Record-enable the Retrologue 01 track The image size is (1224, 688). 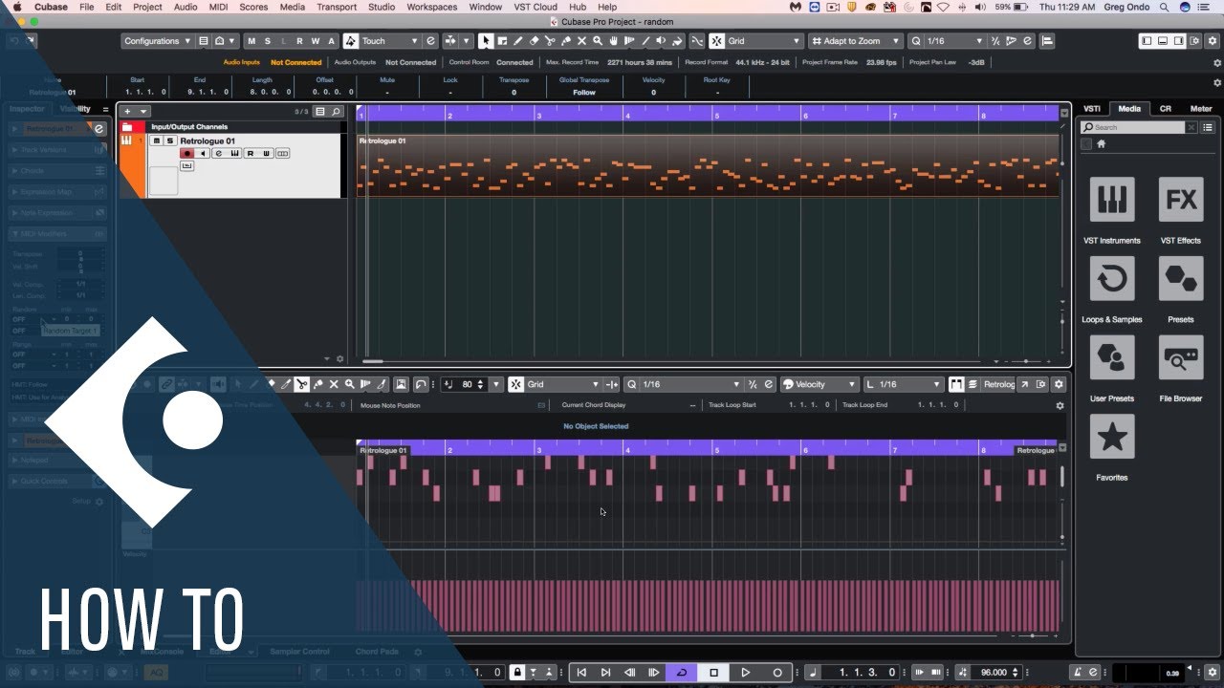coord(187,154)
